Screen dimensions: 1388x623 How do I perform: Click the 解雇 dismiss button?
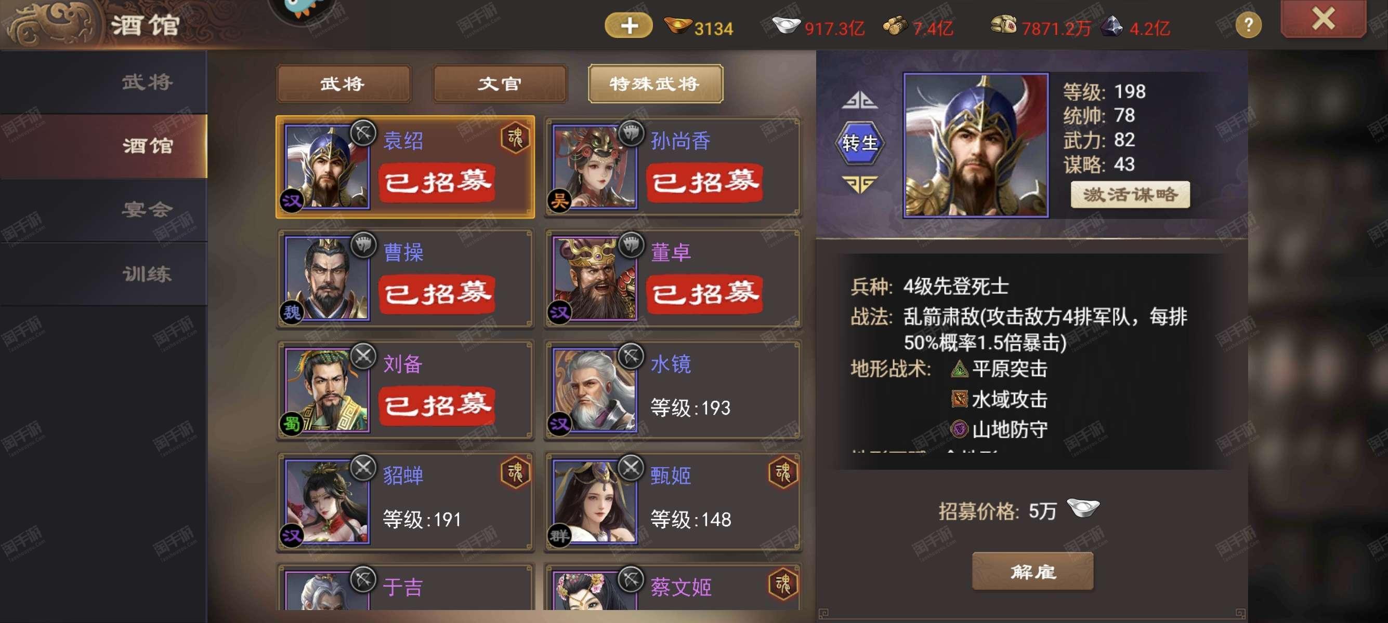point(1032,572)
